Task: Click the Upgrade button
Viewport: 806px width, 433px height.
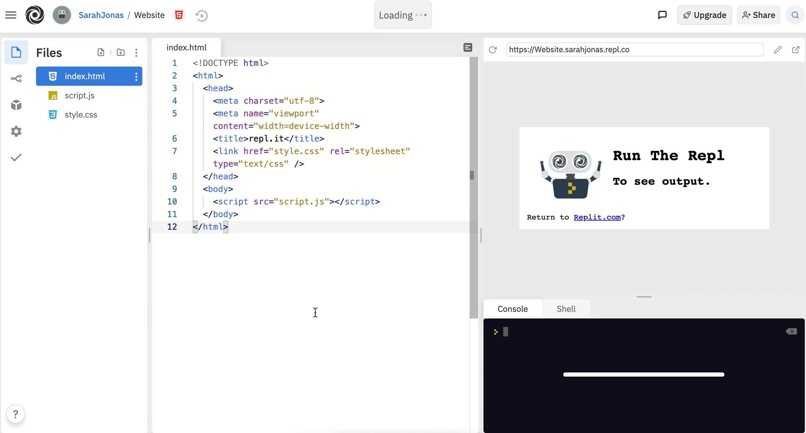Action: 704,15
